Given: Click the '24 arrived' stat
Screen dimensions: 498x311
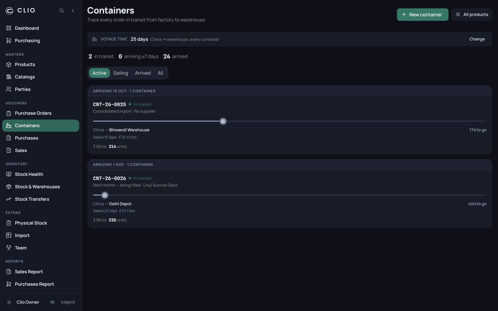Looking at the screenshot, I should click(x=176, y=57).
